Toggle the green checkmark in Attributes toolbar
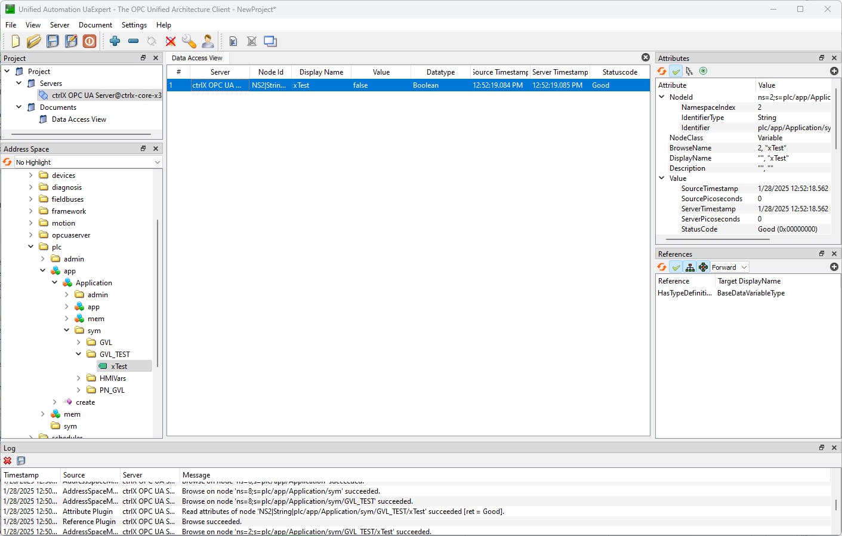The width and height of the screenshot is (842, 536). [676, 71]
